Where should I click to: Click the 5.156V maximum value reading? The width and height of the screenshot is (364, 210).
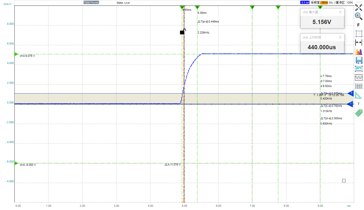(322, 22)
